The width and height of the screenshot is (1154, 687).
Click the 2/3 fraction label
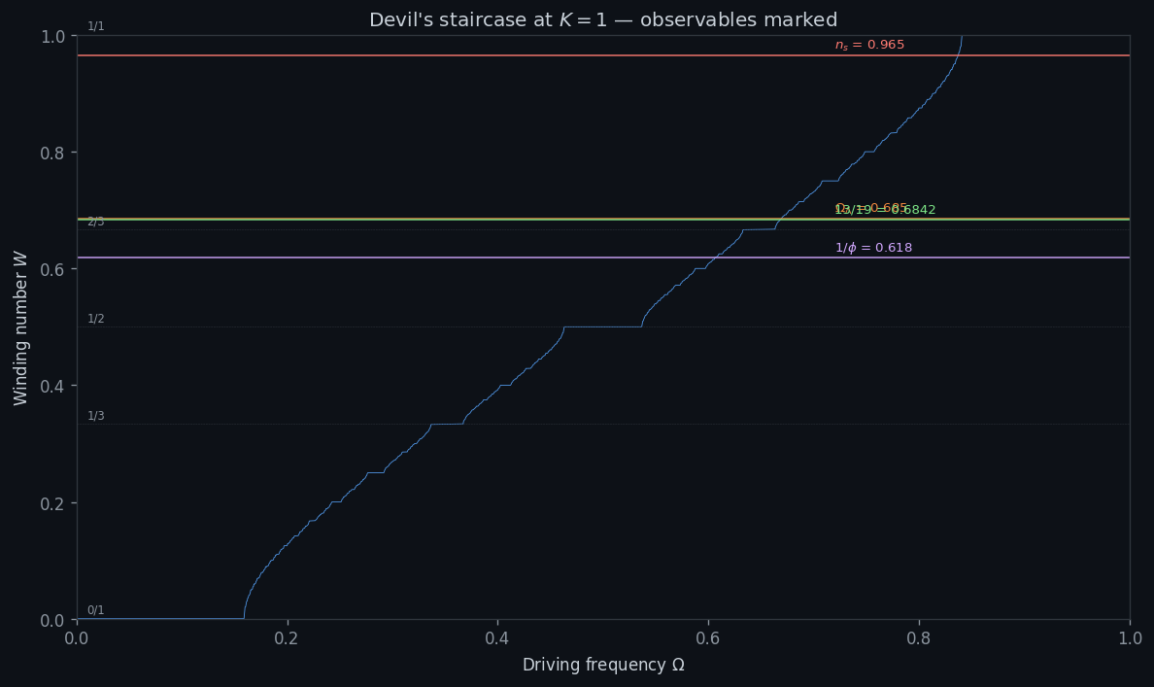(95, 223)
